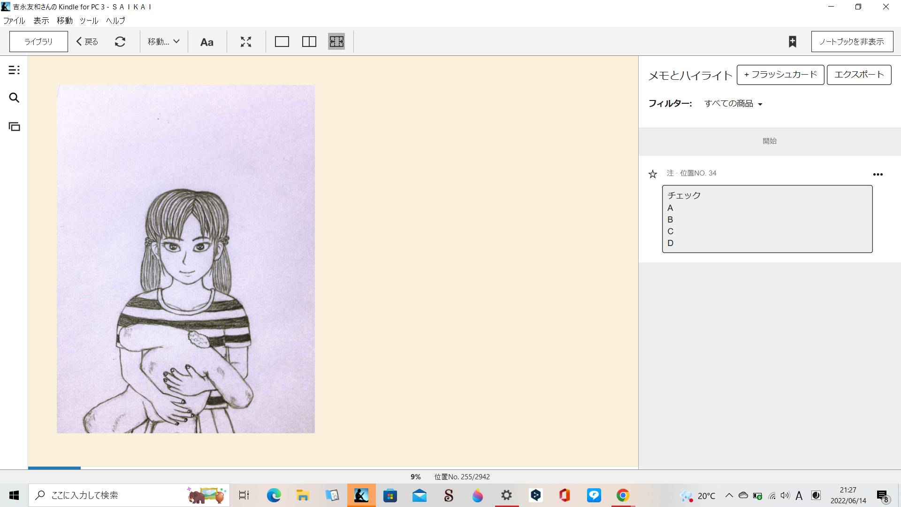Open the 表示 menu

[x=41, y=21]
